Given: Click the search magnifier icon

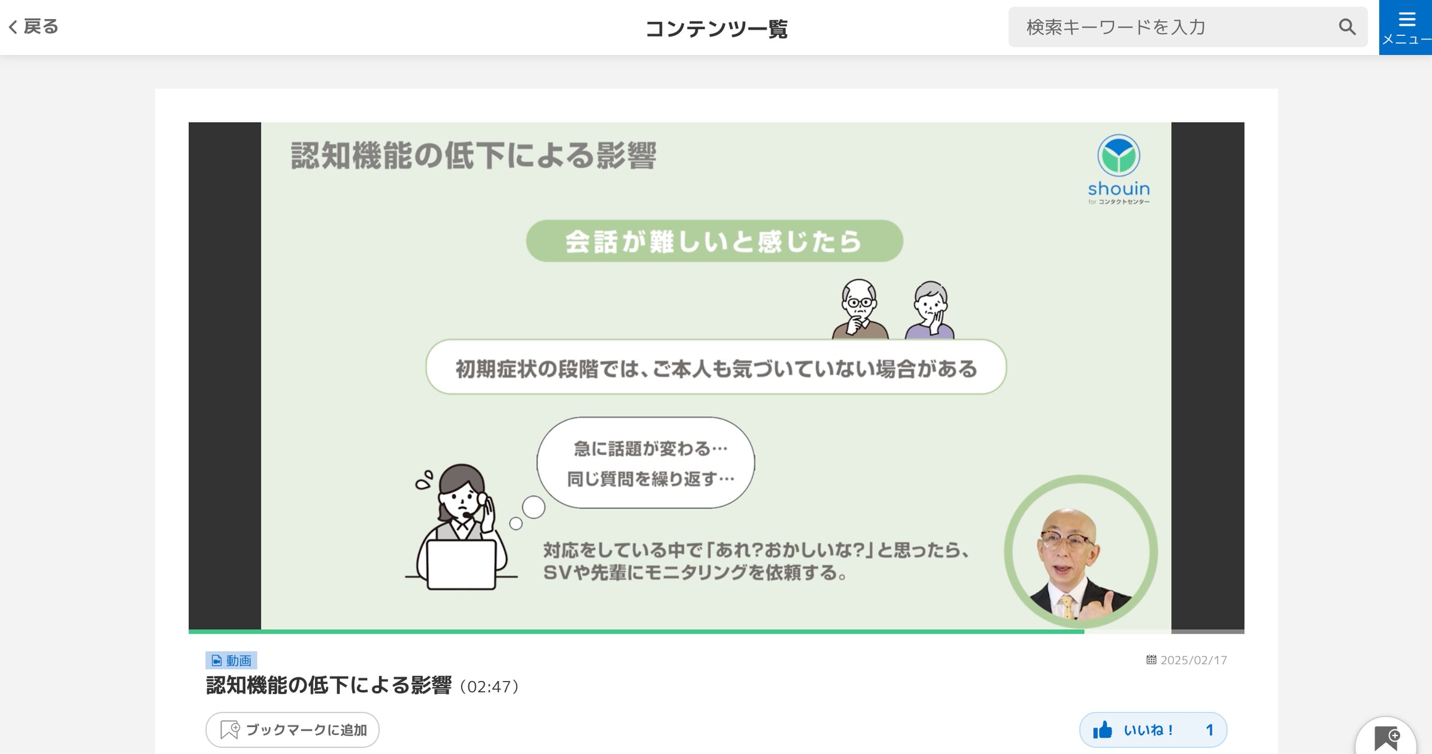Looking at the screenshot, I should tap(1348, 26).
